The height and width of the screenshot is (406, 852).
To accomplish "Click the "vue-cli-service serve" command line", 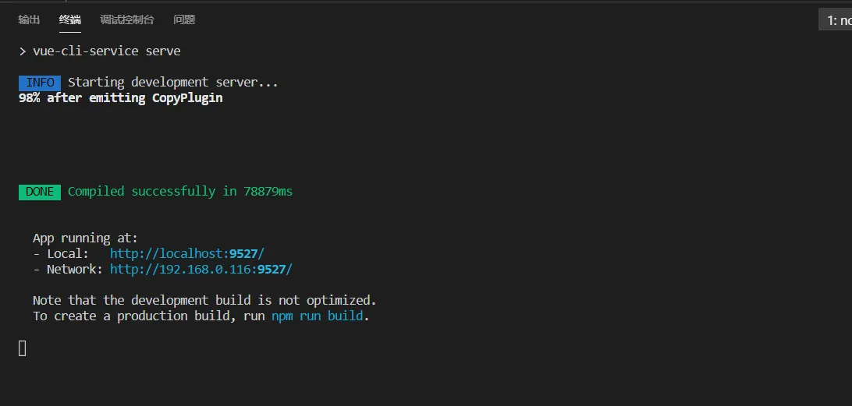I will (x=106, y=51).
